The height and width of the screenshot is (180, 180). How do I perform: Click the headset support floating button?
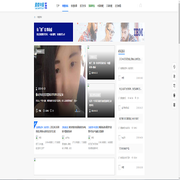pos(174,67)
